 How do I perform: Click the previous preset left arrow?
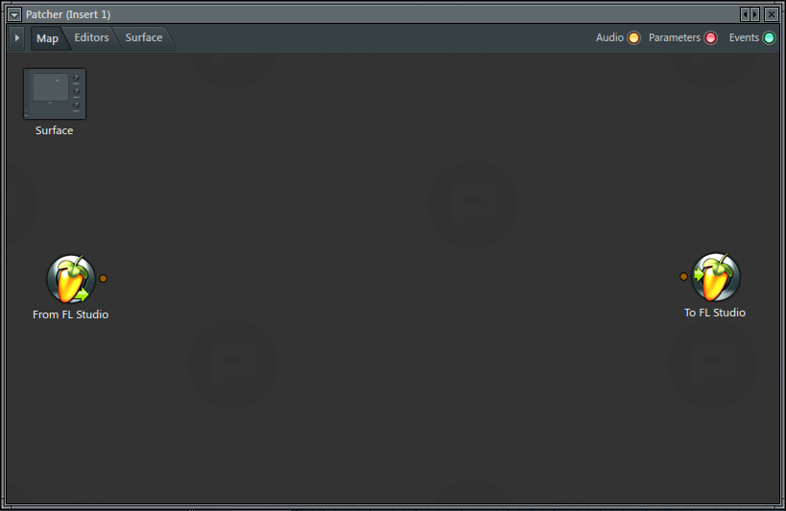745,14
